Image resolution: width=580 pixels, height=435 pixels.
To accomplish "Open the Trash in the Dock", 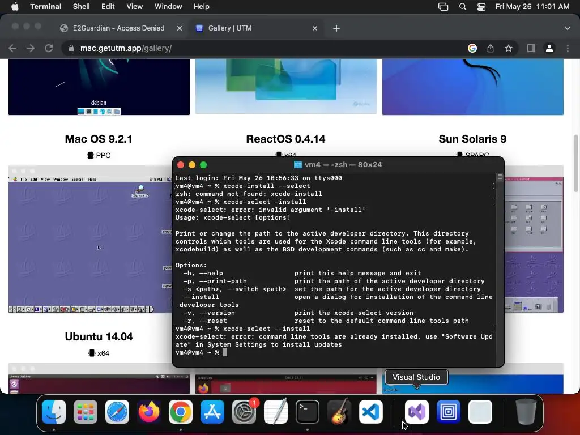I will (x=526, y=412).
